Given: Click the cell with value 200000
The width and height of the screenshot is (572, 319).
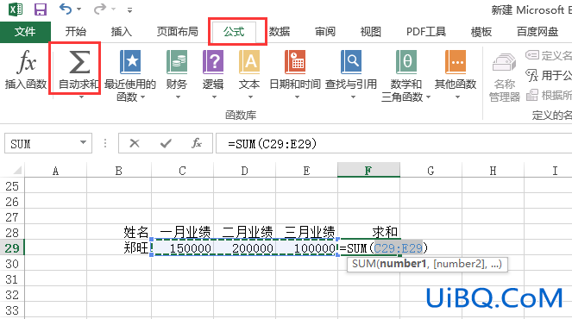Looking at the screenshot, I should point(244,248).
